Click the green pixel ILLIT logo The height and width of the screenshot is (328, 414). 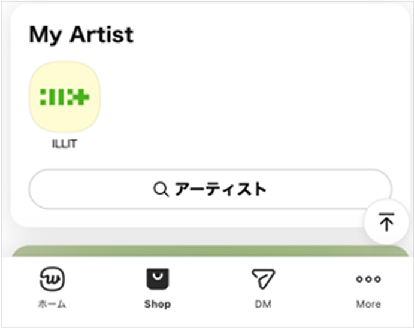(65, 97)
